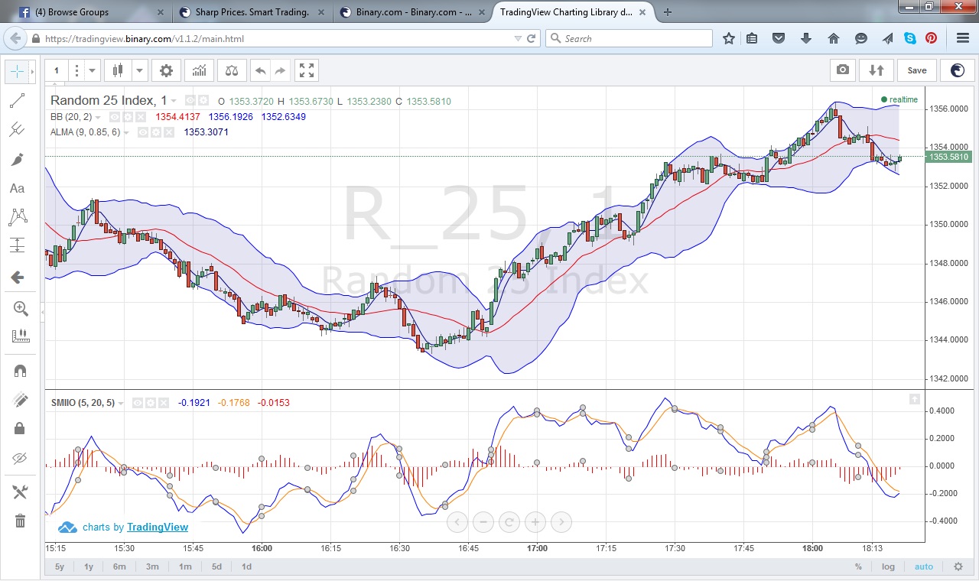Toggle logarithmic scale with log button
979x581 pixels.
[x=888, y=567]
